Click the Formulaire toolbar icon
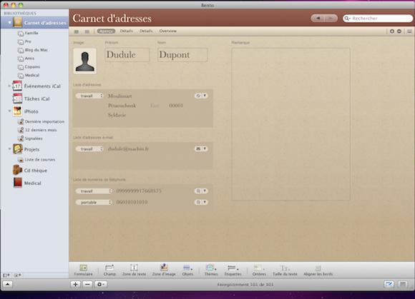 84,270
